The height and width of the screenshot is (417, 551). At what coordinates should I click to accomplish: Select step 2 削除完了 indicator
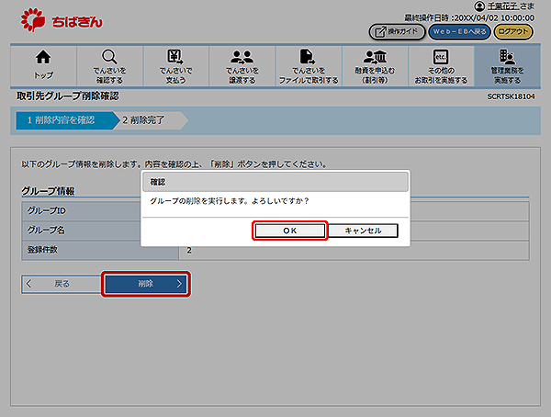[x=147, y=120]
